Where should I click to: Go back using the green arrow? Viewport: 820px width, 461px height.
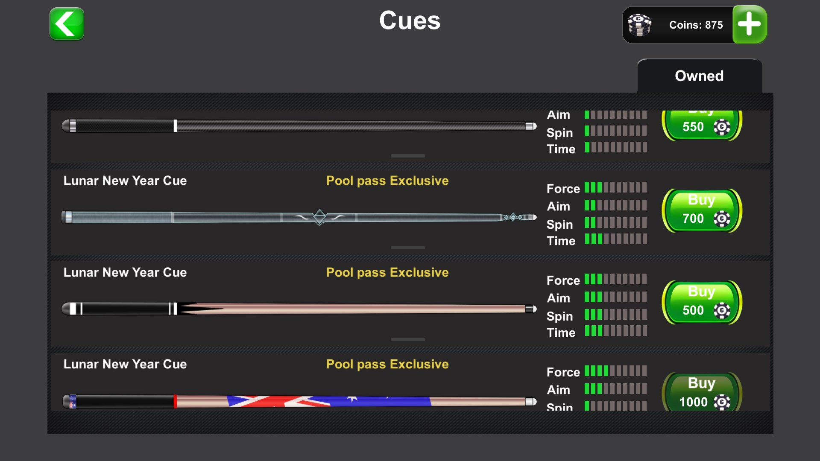(67, 24)
